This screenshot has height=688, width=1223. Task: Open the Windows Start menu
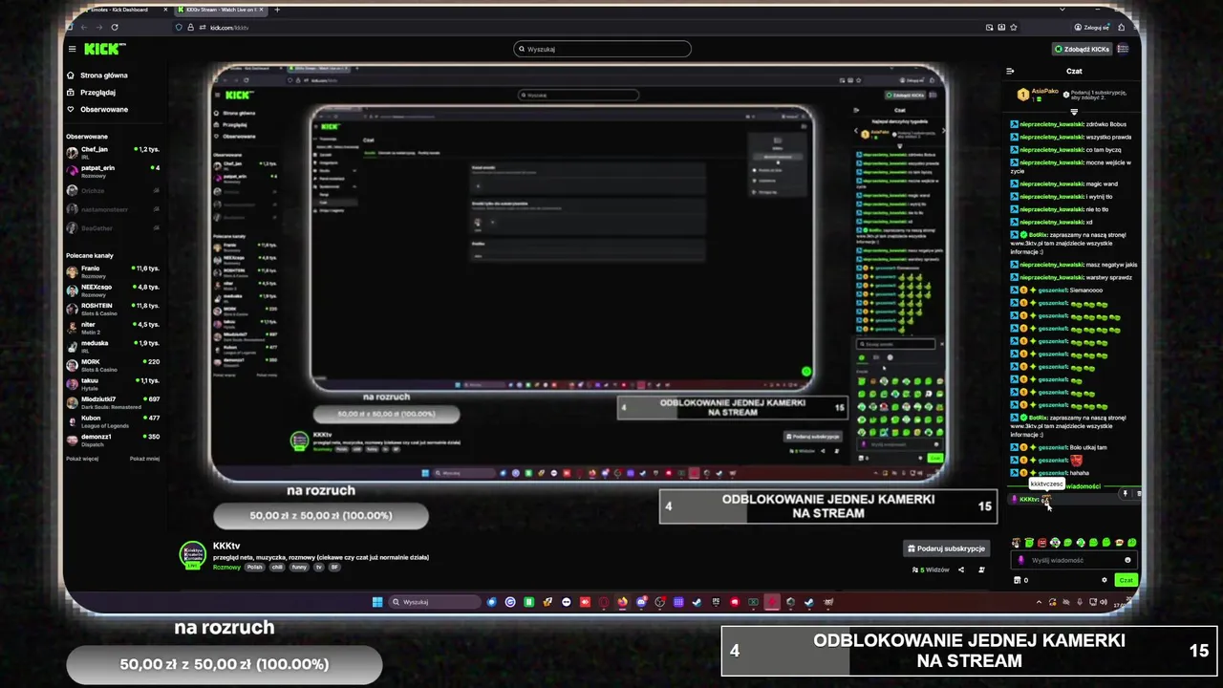tap(377, 602)
